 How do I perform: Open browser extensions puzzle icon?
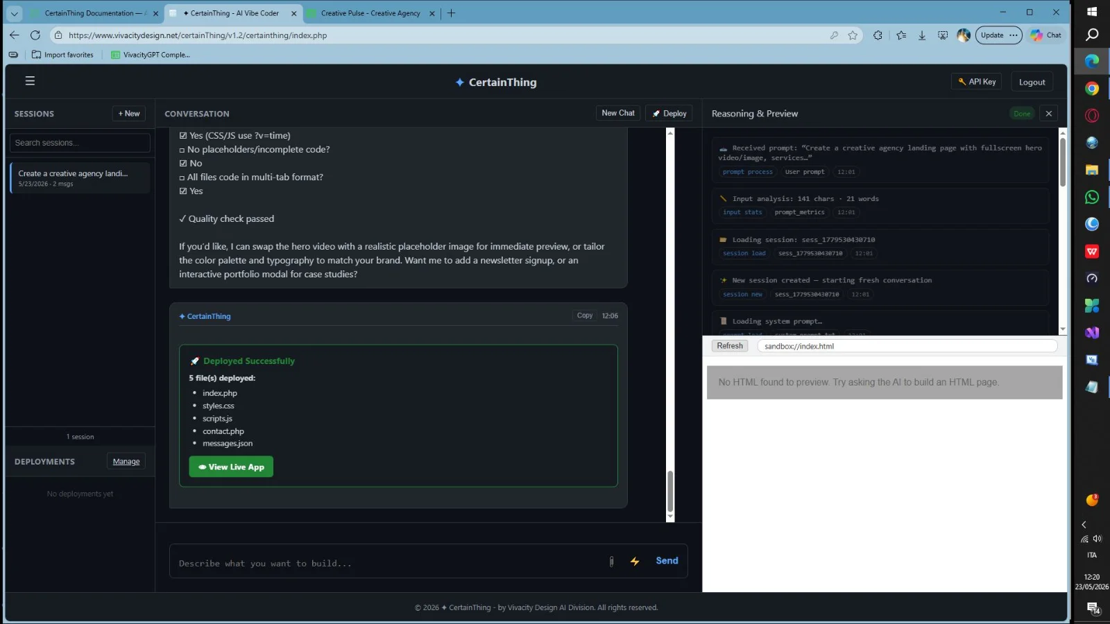878,35
